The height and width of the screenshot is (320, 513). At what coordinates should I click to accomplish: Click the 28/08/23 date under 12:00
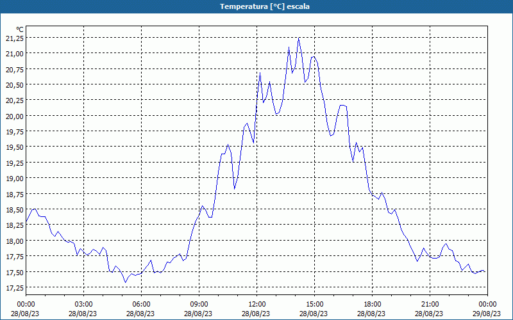click(256, 314)
